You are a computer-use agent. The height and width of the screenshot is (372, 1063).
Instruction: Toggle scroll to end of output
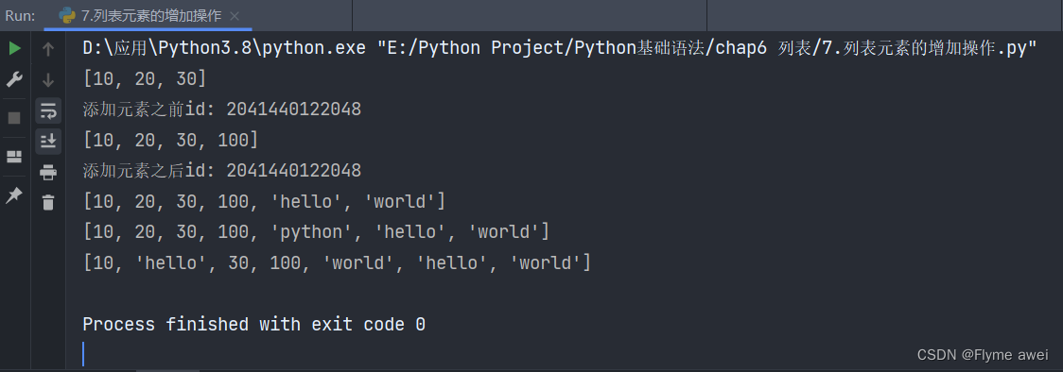47,141
